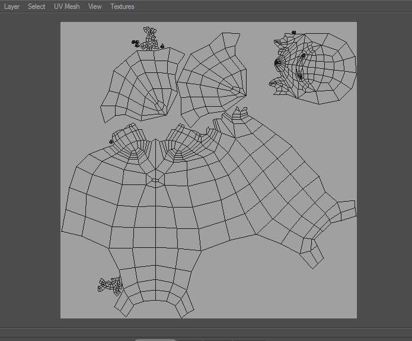Click the middle fan-shaped UV shell
Viewport: 412px width, 341px height.
point(210,80)
